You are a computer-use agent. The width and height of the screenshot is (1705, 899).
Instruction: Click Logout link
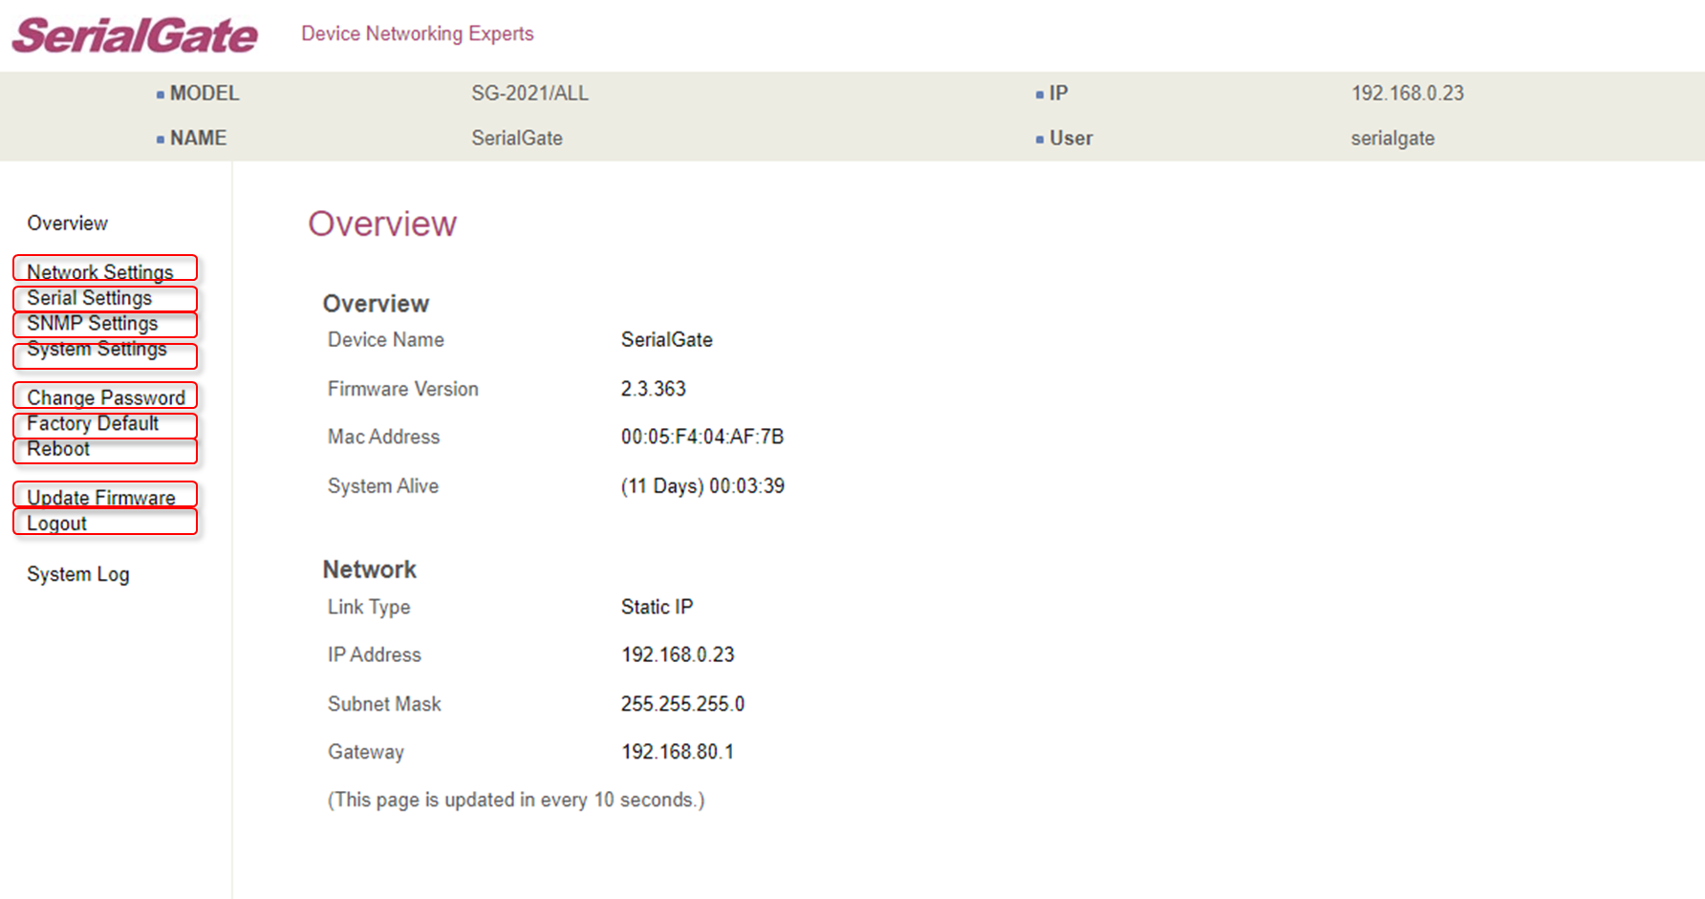56,524
